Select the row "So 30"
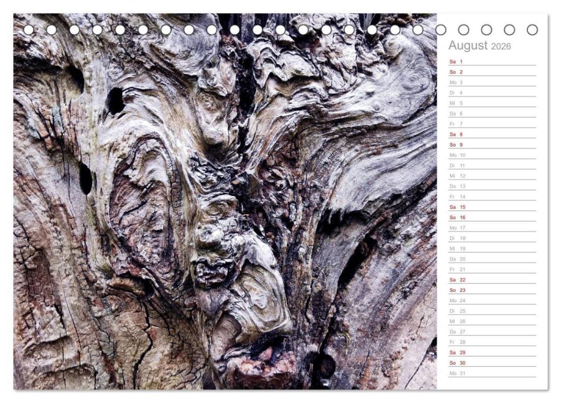Screen dimensions: 561x403 click(493, 363)
